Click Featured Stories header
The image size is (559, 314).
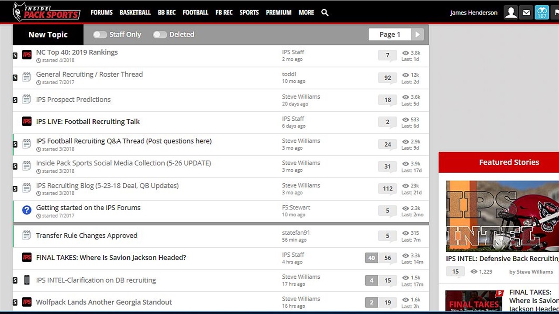(x=509, y=162)
